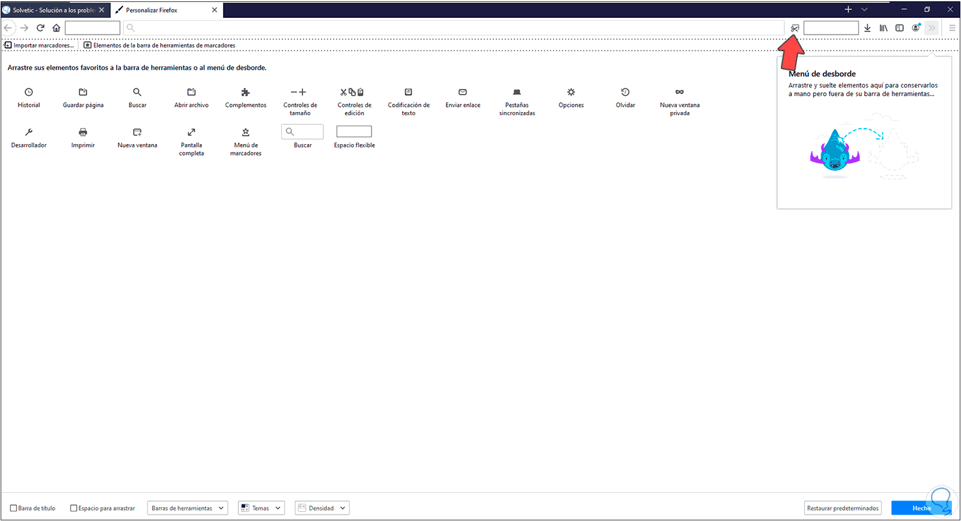
Task: Open the Biblioteca icon in the toolbar
Action: click(x=883, y=28)
